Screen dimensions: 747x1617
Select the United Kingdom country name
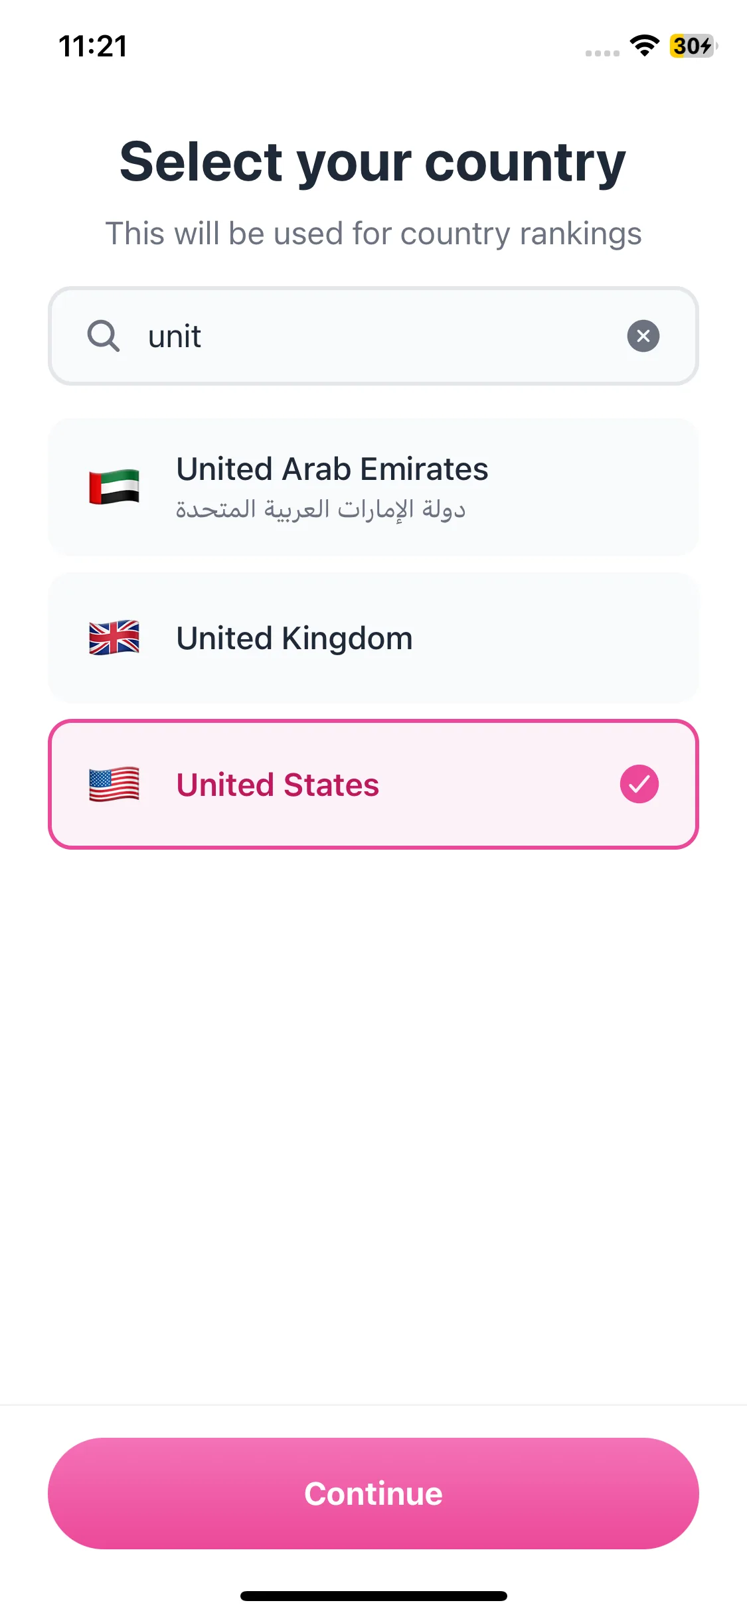[x=294, y=639]
